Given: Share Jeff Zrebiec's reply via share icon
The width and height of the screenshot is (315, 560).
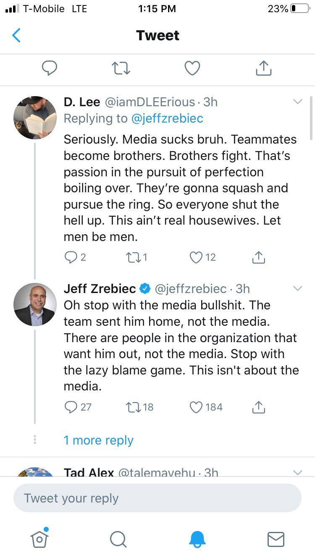Looking at the screenshot, I should coord(259,407).
